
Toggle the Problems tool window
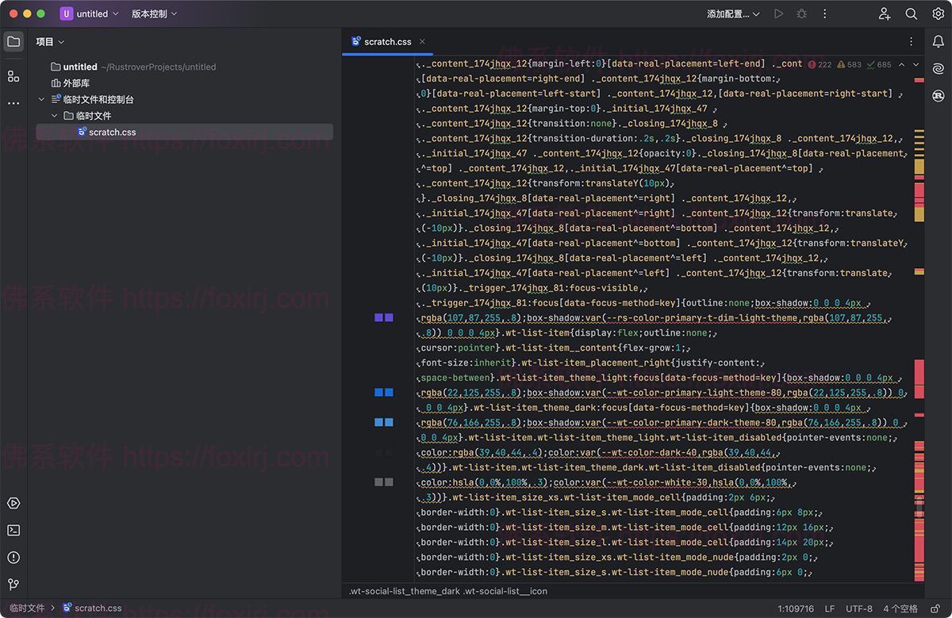(x=13, y=557)
